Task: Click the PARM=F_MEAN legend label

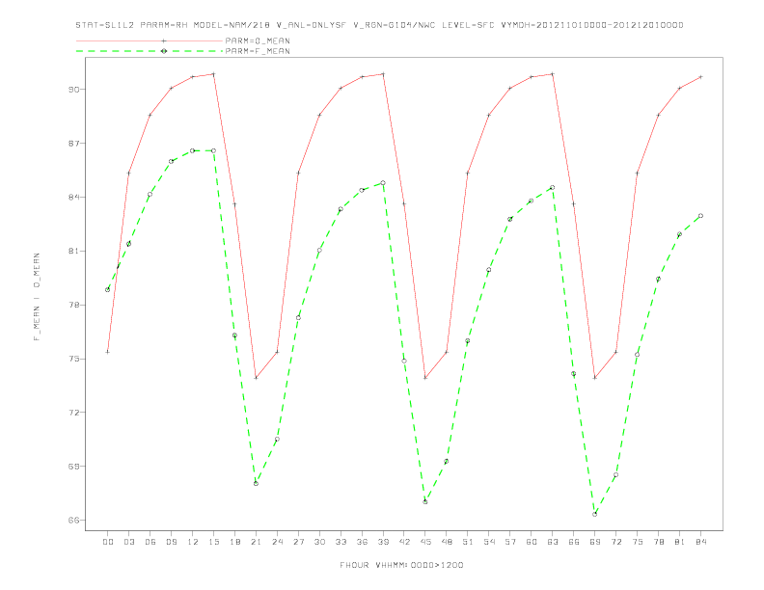Action: [258, 51]
